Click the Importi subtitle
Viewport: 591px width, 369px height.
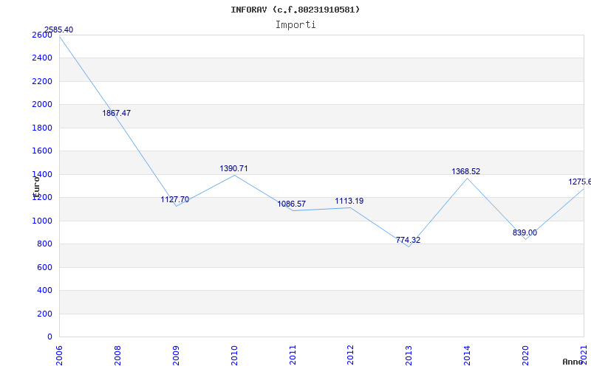295,25
